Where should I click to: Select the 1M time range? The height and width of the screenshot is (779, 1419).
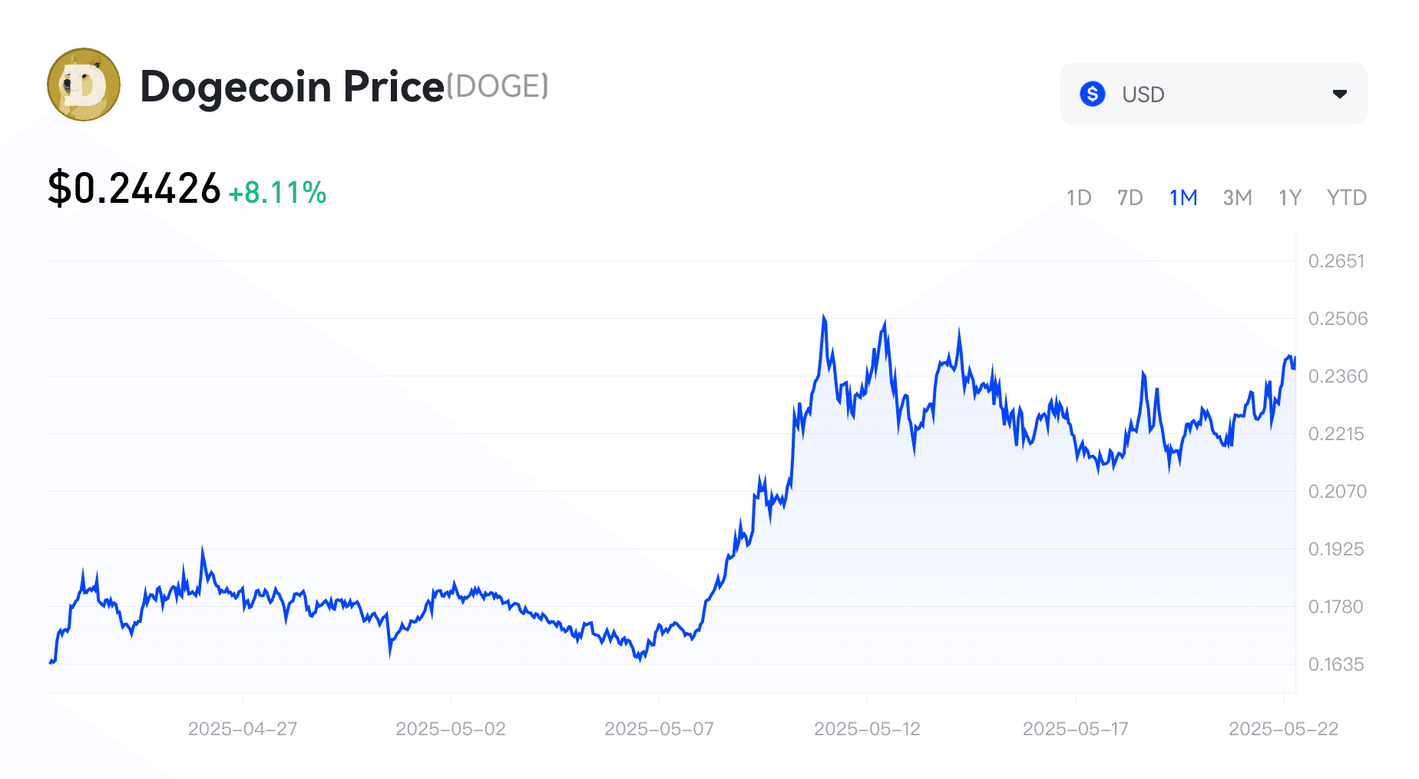(1183, 197)
